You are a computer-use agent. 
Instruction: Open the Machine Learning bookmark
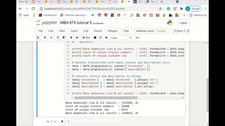tap(74, 15)
